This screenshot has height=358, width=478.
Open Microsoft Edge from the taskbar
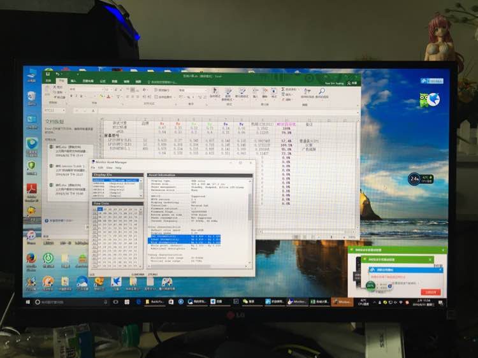tap(138, 302)
